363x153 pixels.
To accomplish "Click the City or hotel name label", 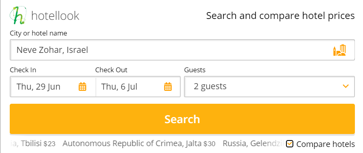I will (x=38, y=33).
